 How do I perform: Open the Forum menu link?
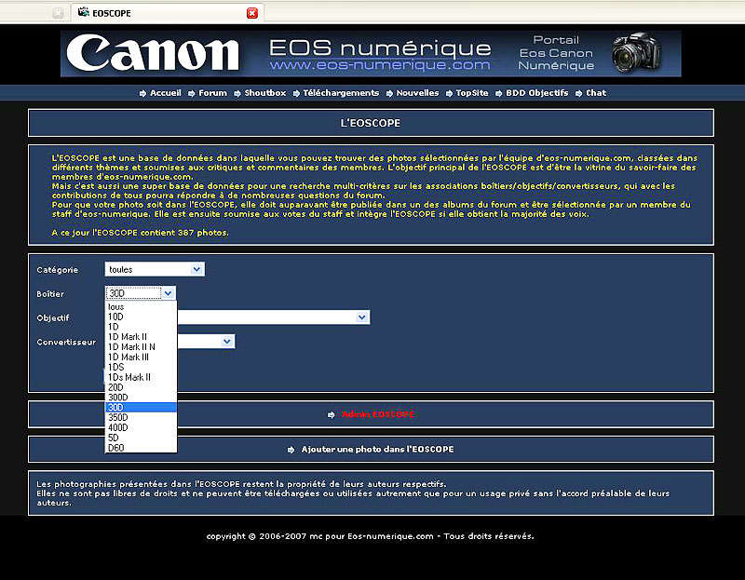click(x=212, y=92)
